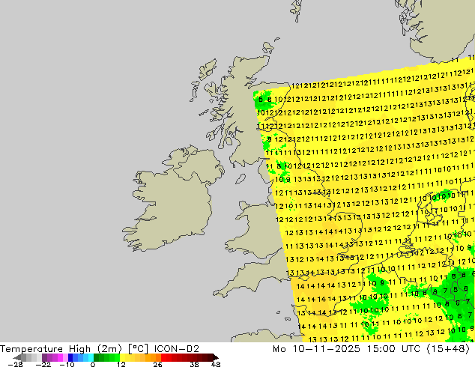Select the bright yellow swatch right of 12
Viewport: 475px width, 367px height.
122,357
